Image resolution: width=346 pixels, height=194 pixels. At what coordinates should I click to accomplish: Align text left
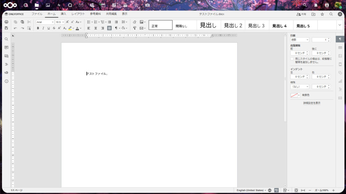[89, 28]
